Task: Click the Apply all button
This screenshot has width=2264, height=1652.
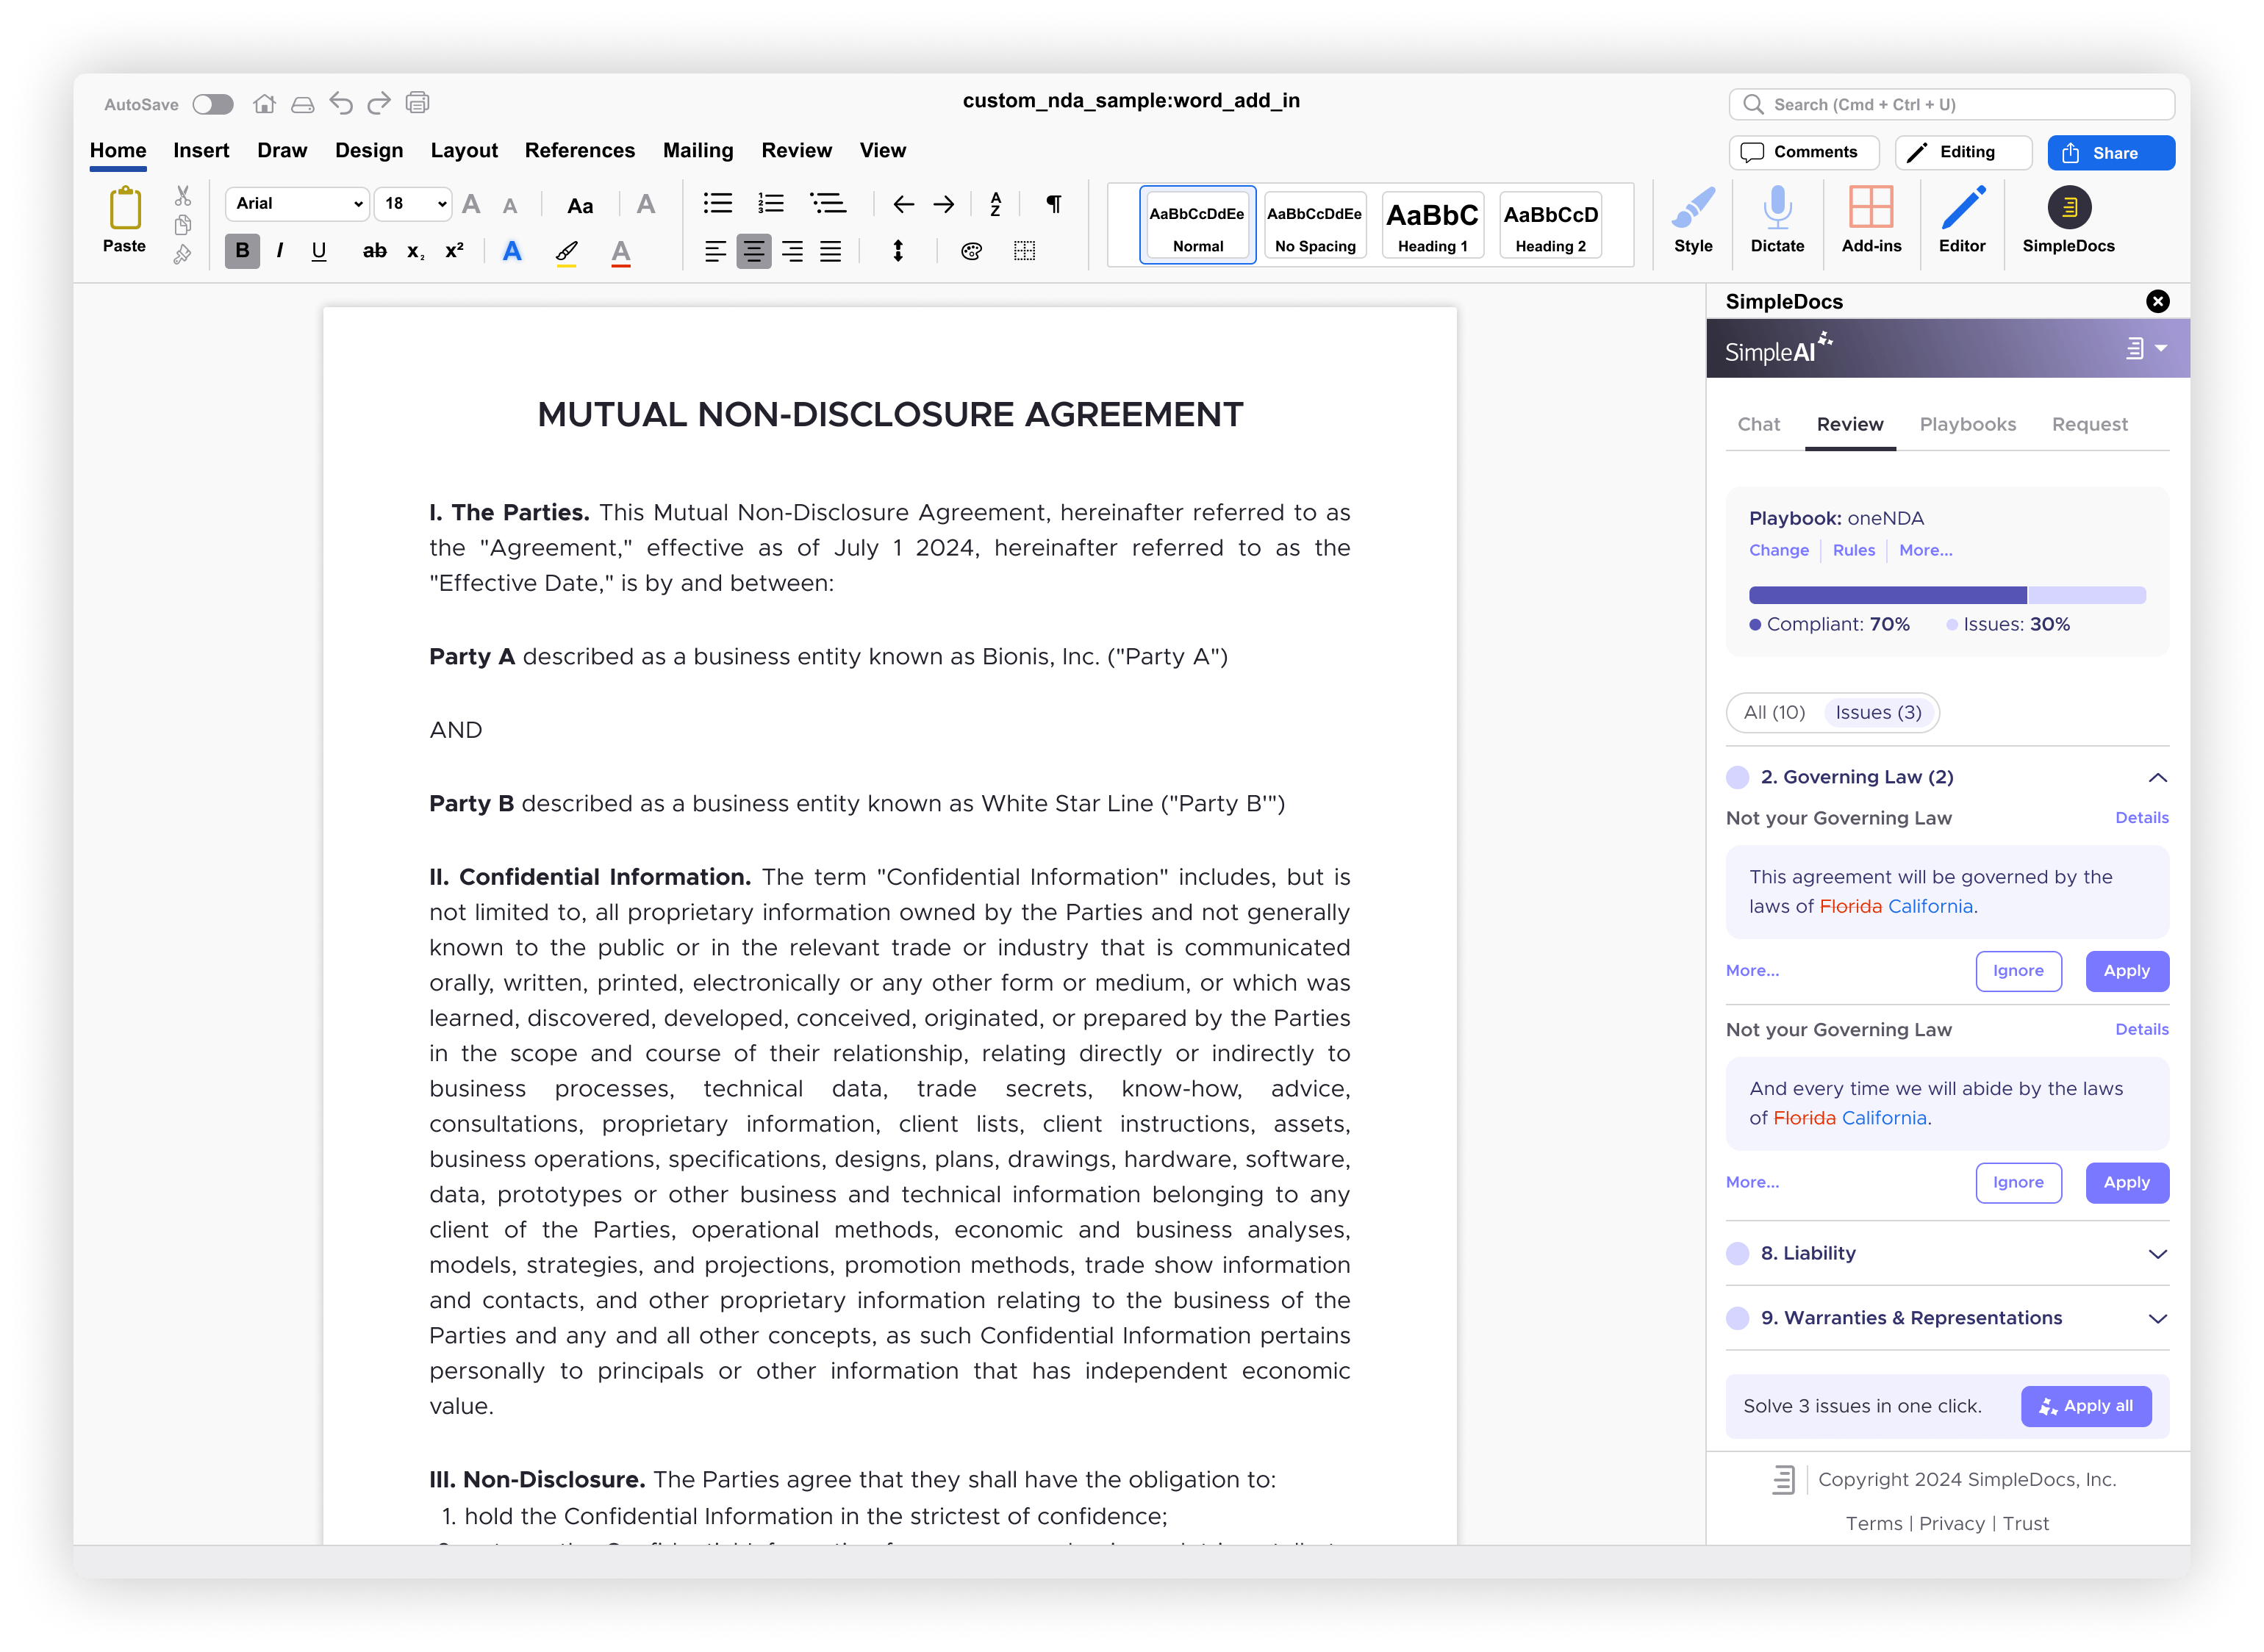Action: point(2085,1406)
